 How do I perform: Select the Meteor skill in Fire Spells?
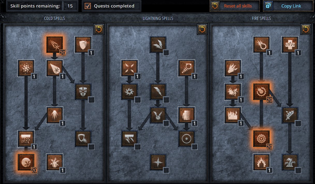(x=261, y=139)
